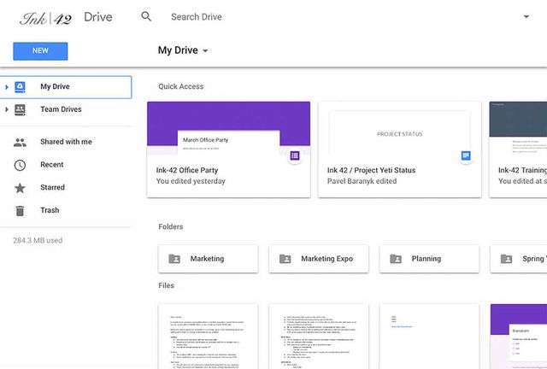The image size is (547, 369).
Task: Click the 284.3 MB used storage text
Action: [38, 240]
